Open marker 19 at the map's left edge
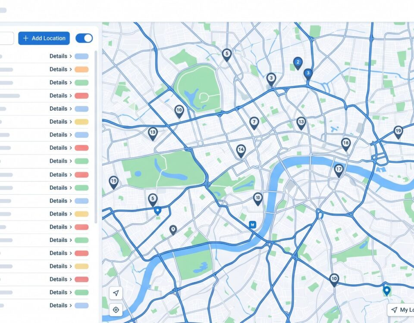The height and width of the screenshot is (323, 414). coord(113,183)
